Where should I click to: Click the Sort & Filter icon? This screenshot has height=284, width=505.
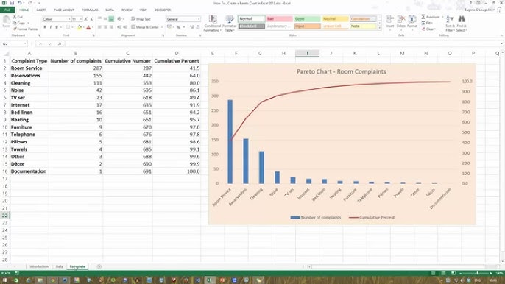pos(451,24)
